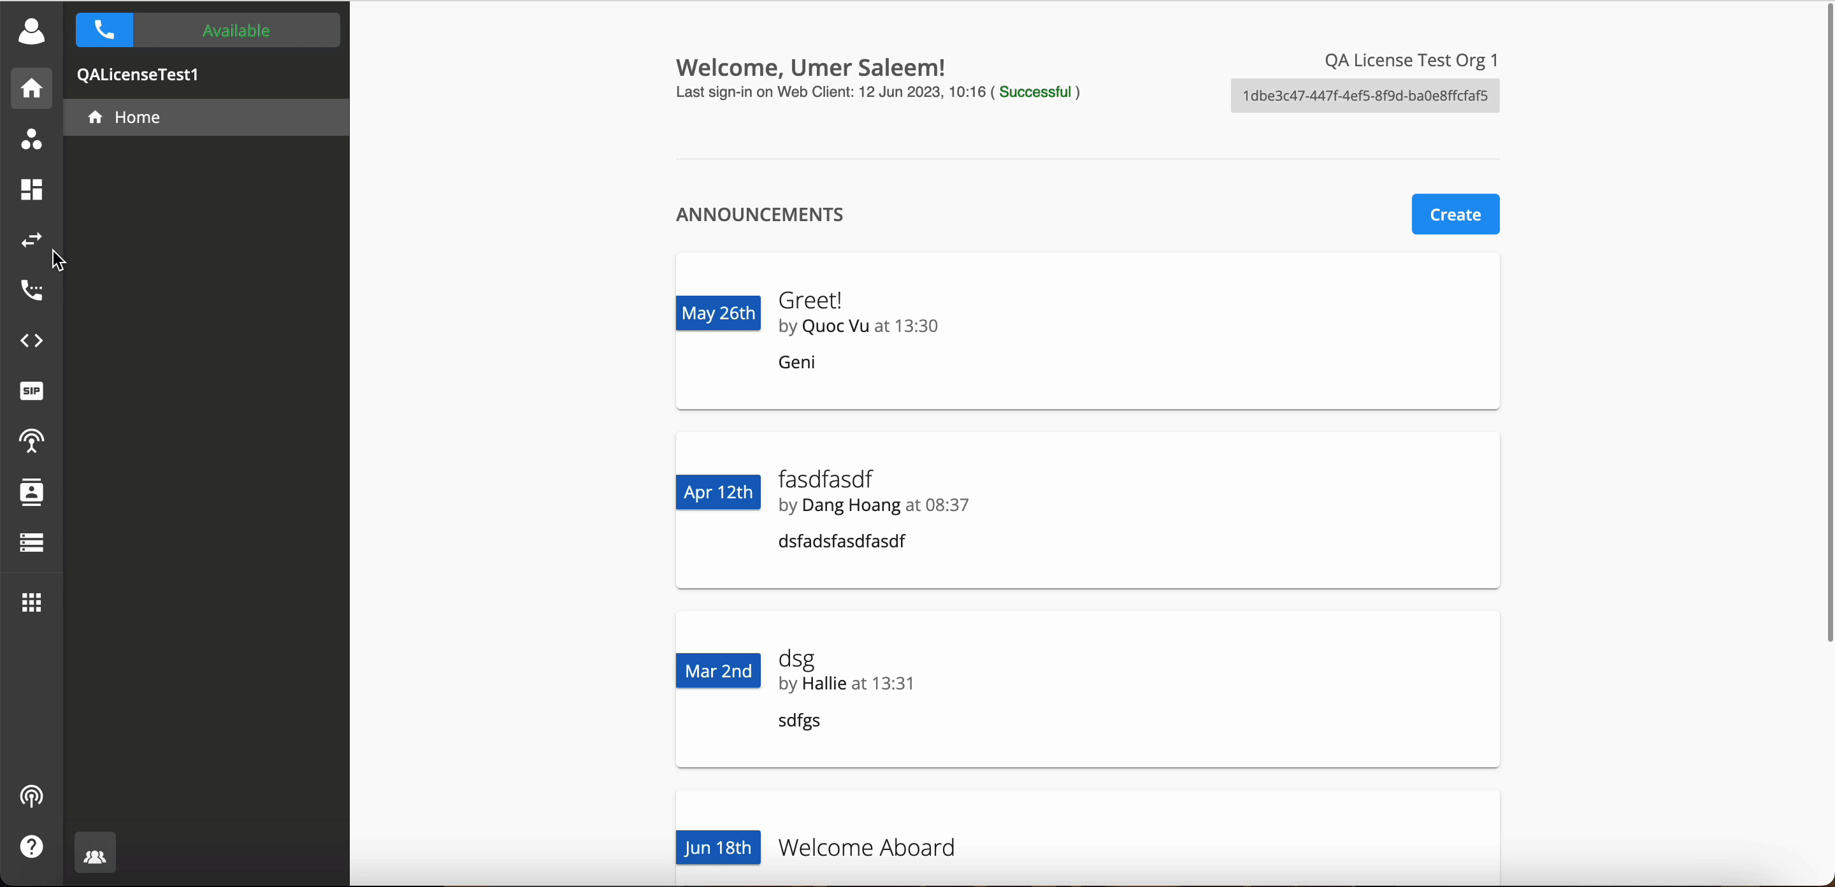
Task: Click the Mar 2nd date badge
Action: point(718,670)
